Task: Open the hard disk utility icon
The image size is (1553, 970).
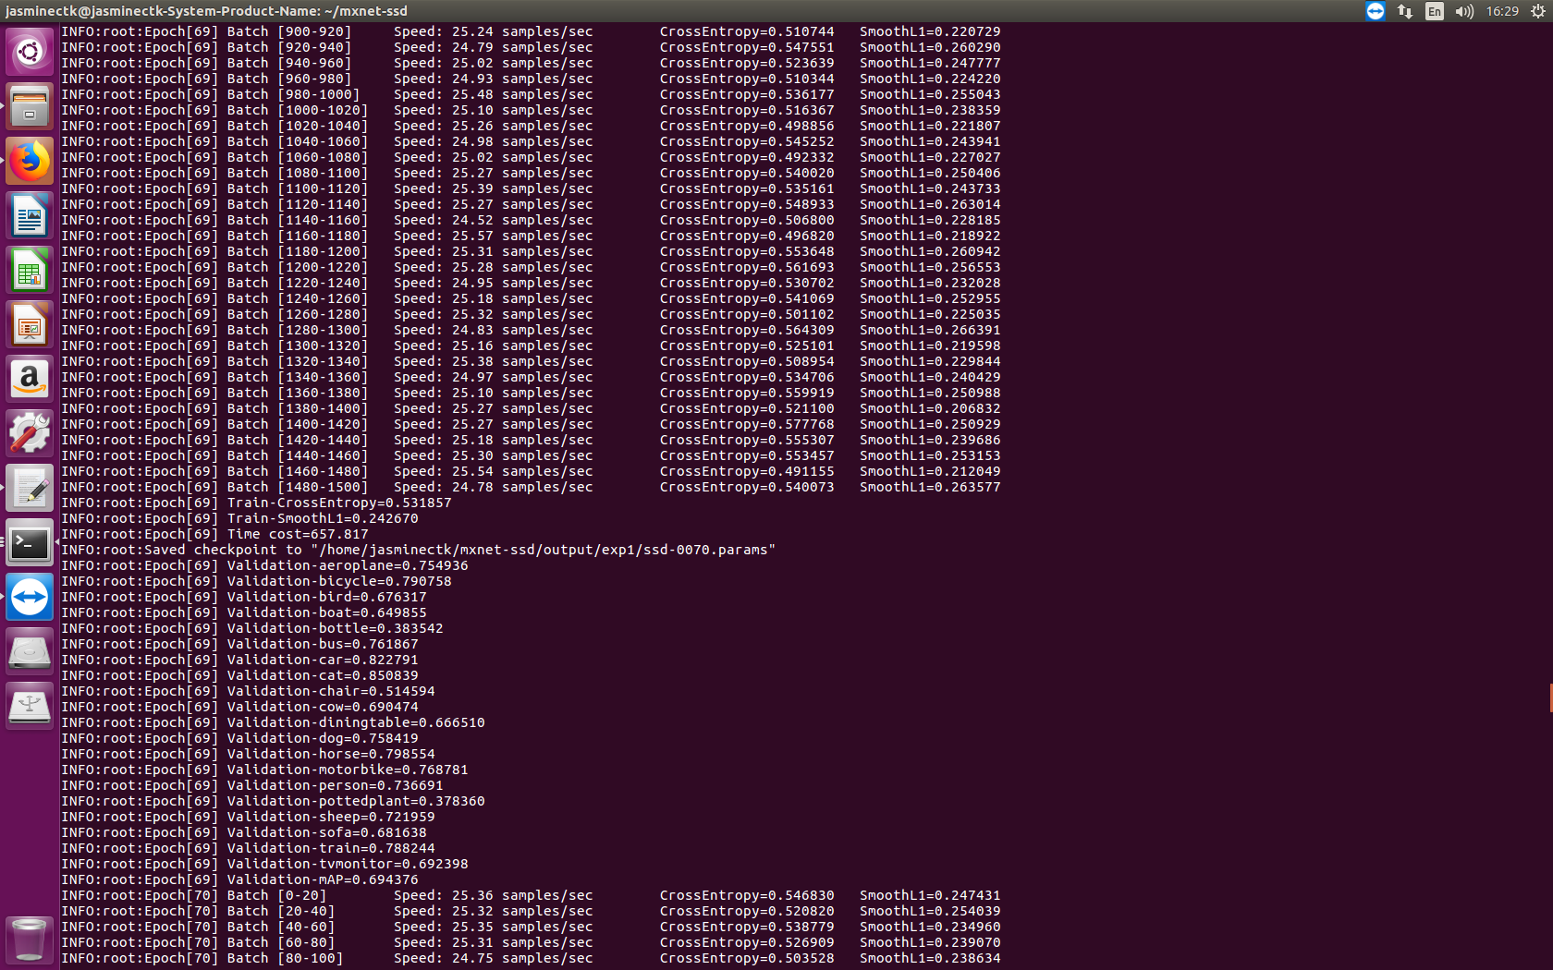Action: [30, 651]
